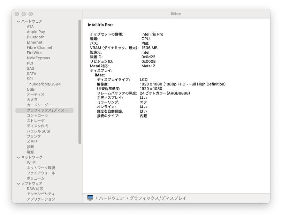The height and width of the screenshot is (218, 282).
Task: Zoom the iMac window with third button
Action: coord(31,14)
